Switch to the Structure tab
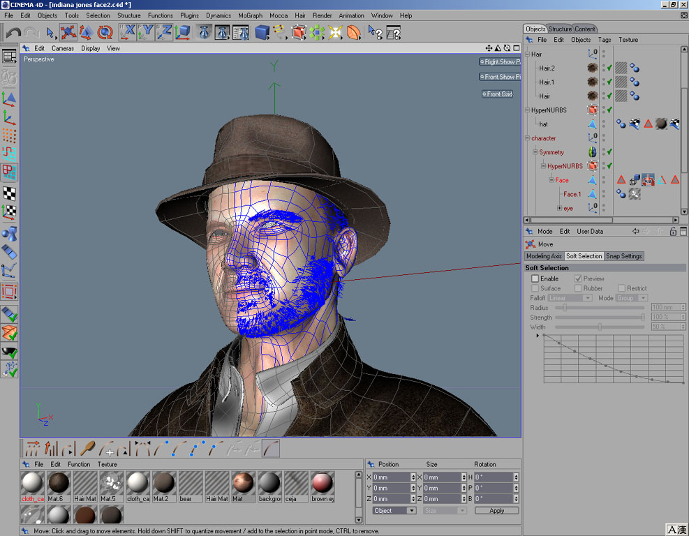 560,29
